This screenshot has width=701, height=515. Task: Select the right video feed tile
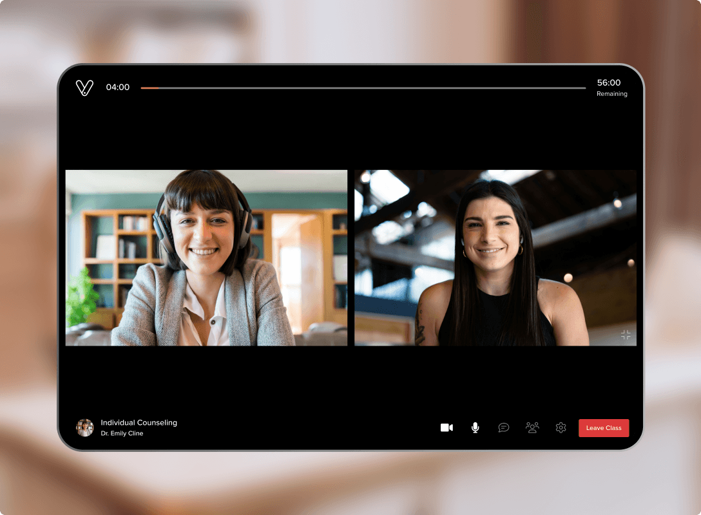tap(495, 257)
